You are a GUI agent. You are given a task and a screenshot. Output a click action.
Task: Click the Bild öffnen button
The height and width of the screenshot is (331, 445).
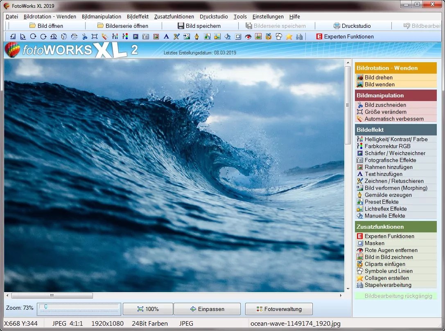(46, 26)
